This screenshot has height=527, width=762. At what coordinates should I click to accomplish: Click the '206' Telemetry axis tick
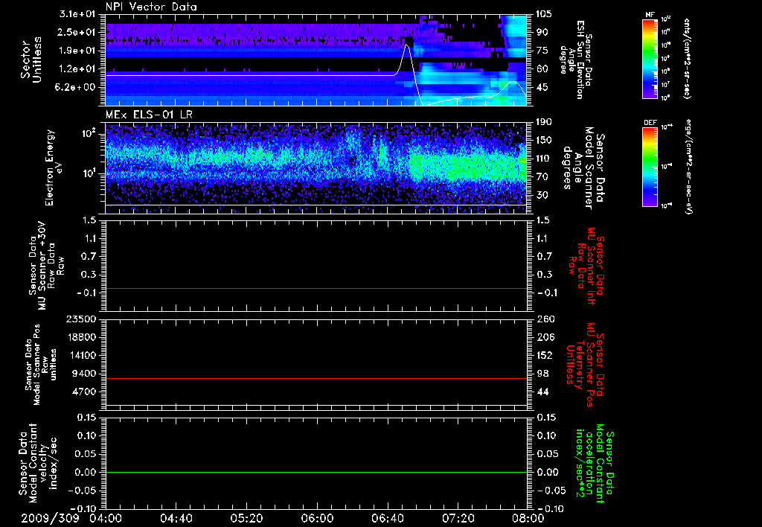[x=544, y=337]
